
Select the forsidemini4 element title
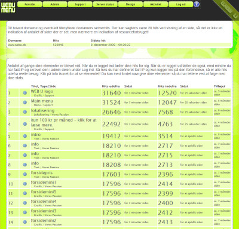pos(44,202)
